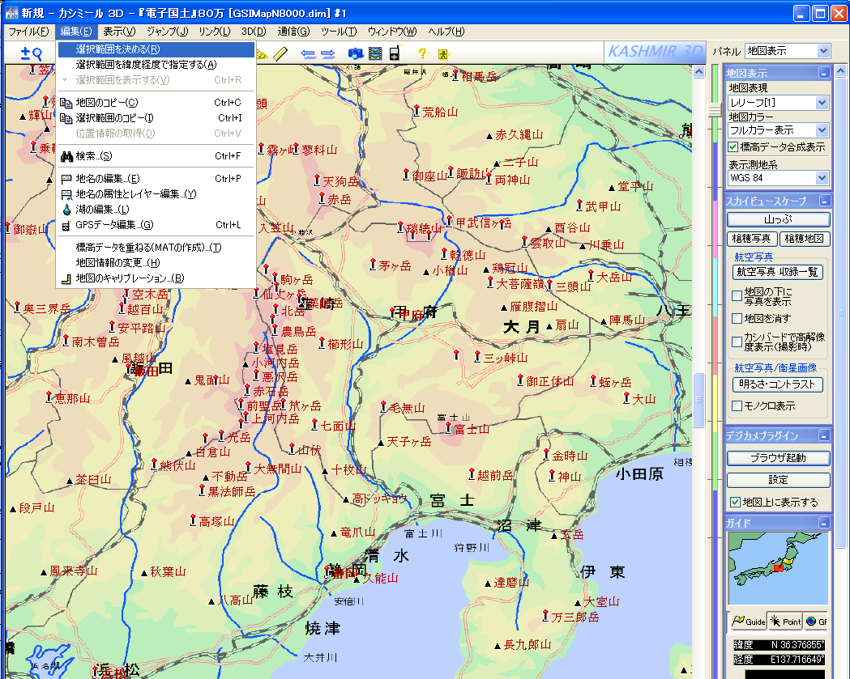The height and width of the screenshot is (679, 850).
Task: Choose 標高データを重ねる(MATの作成) entry
Action: (156, 248)
